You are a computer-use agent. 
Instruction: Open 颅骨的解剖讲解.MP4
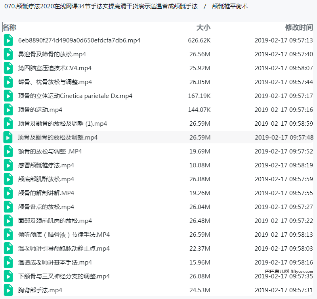point(46,193)
